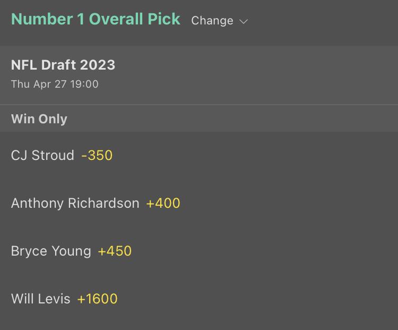Click the Change market selector label
The image size is (398, 330).
[x=212, y=21]
